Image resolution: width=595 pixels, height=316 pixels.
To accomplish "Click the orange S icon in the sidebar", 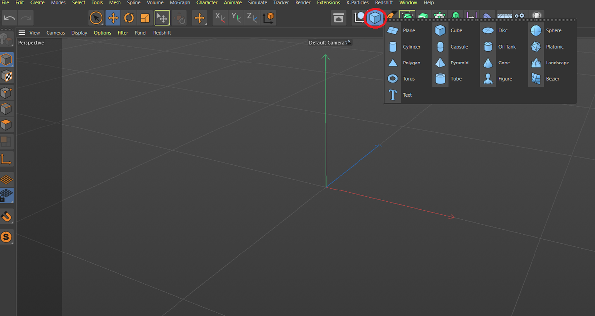I will click(x=6, y=238).
